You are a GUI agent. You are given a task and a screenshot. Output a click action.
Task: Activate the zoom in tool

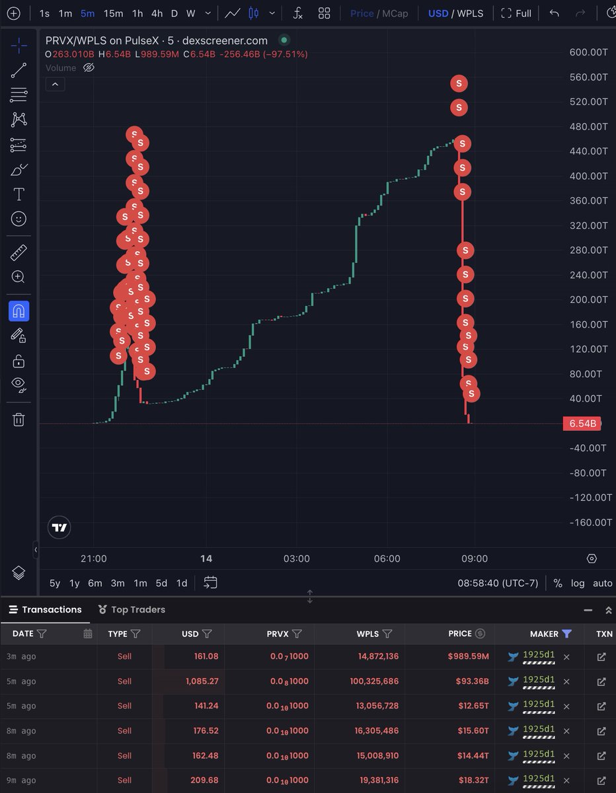(19, 277)
